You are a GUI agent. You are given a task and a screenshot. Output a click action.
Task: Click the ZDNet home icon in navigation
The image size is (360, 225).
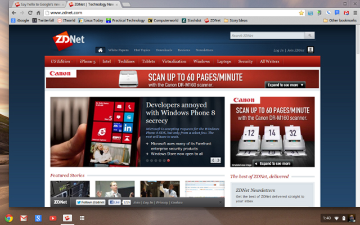pos(100,50)
